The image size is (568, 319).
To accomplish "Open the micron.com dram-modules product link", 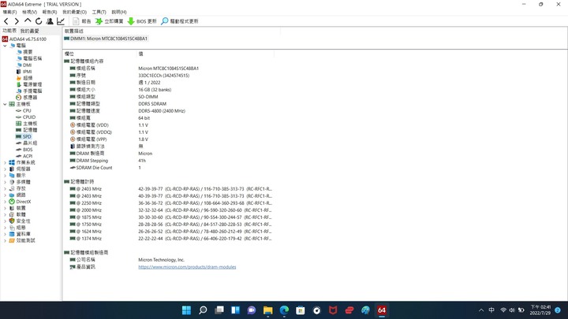I will coord(187,267).
